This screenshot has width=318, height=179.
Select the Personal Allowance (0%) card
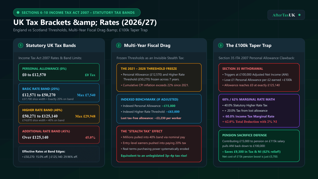(59, 72)
